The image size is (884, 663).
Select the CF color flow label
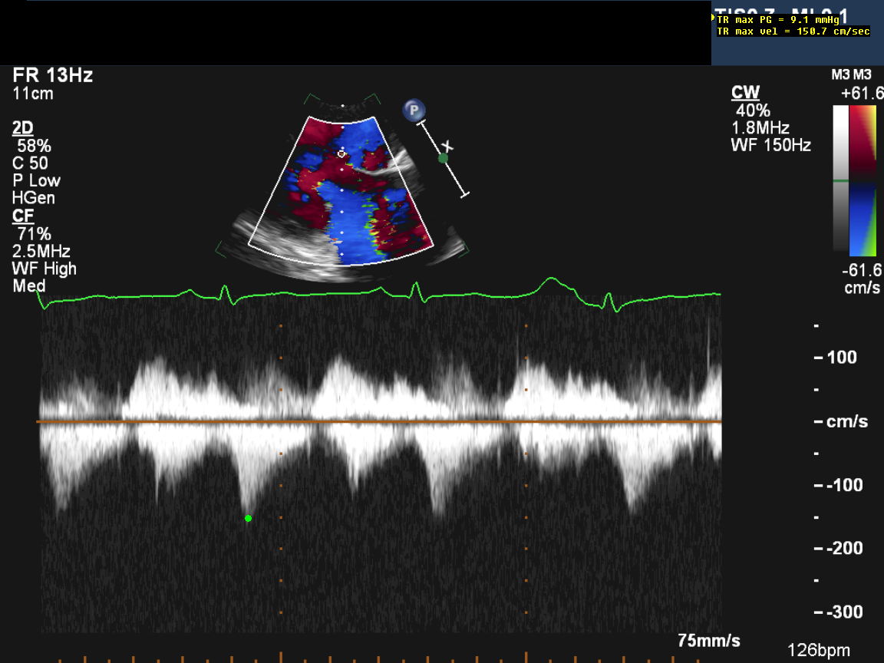(x=21, y=216)
